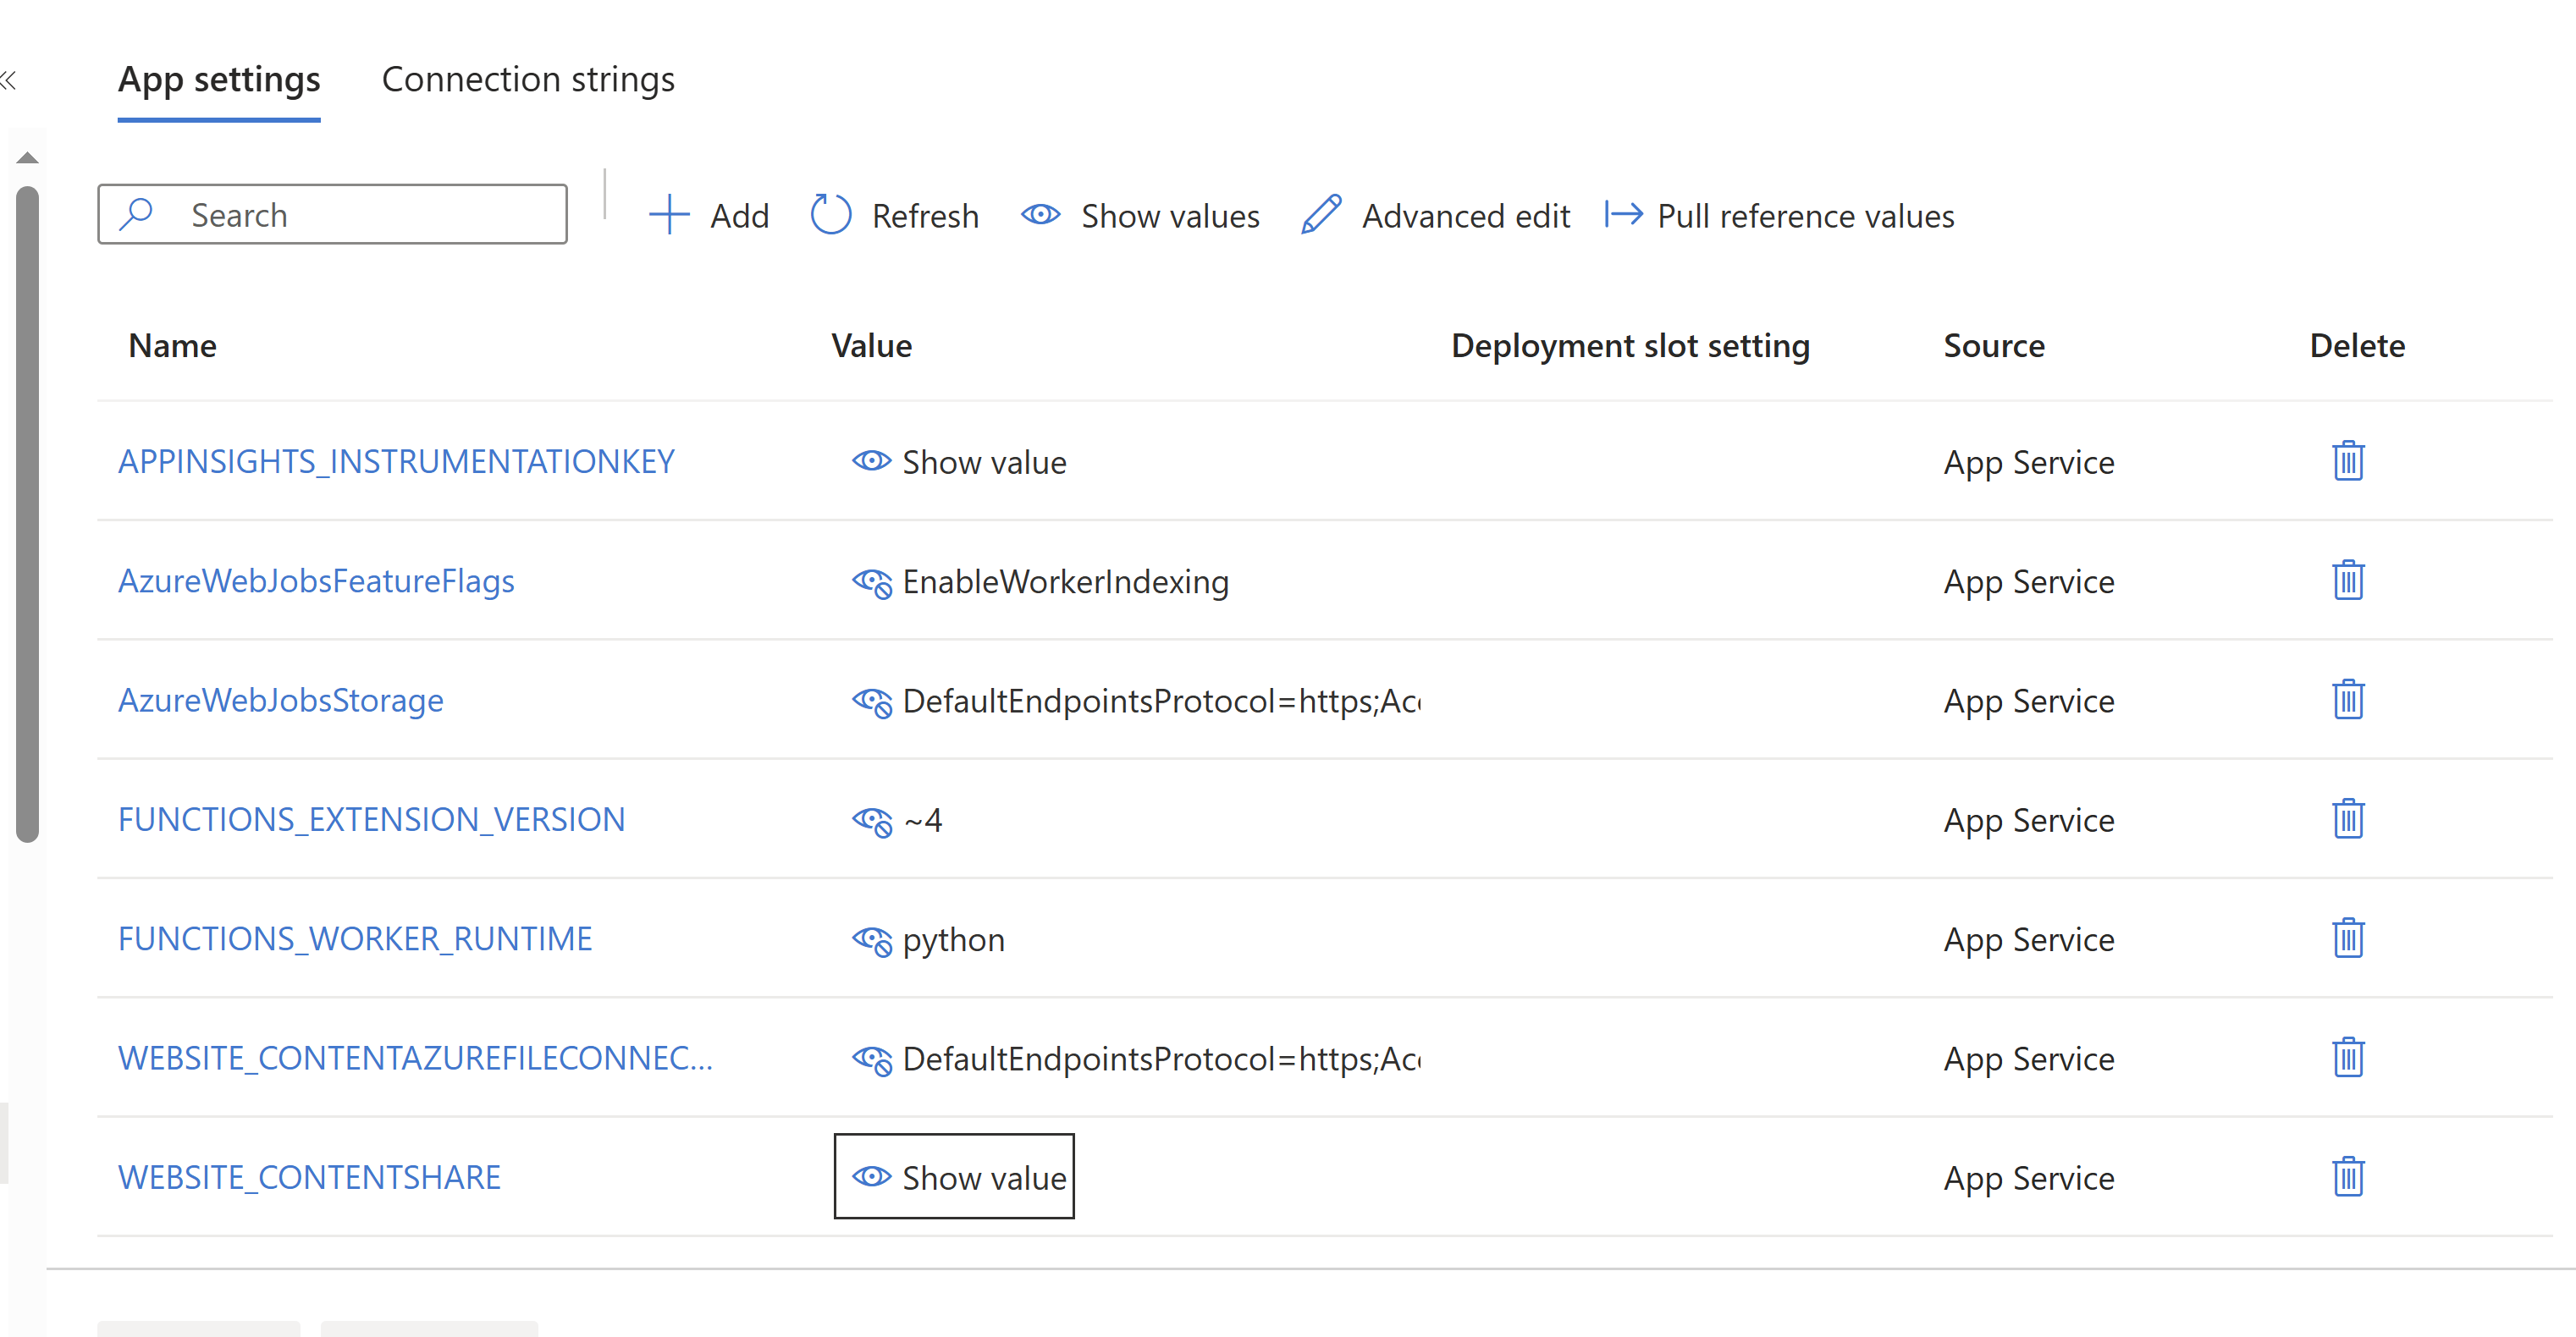Click trash icon for WEBSITE_CONTENTSHARE
2576x1337 pixels.
[x=2347, y=1177]
